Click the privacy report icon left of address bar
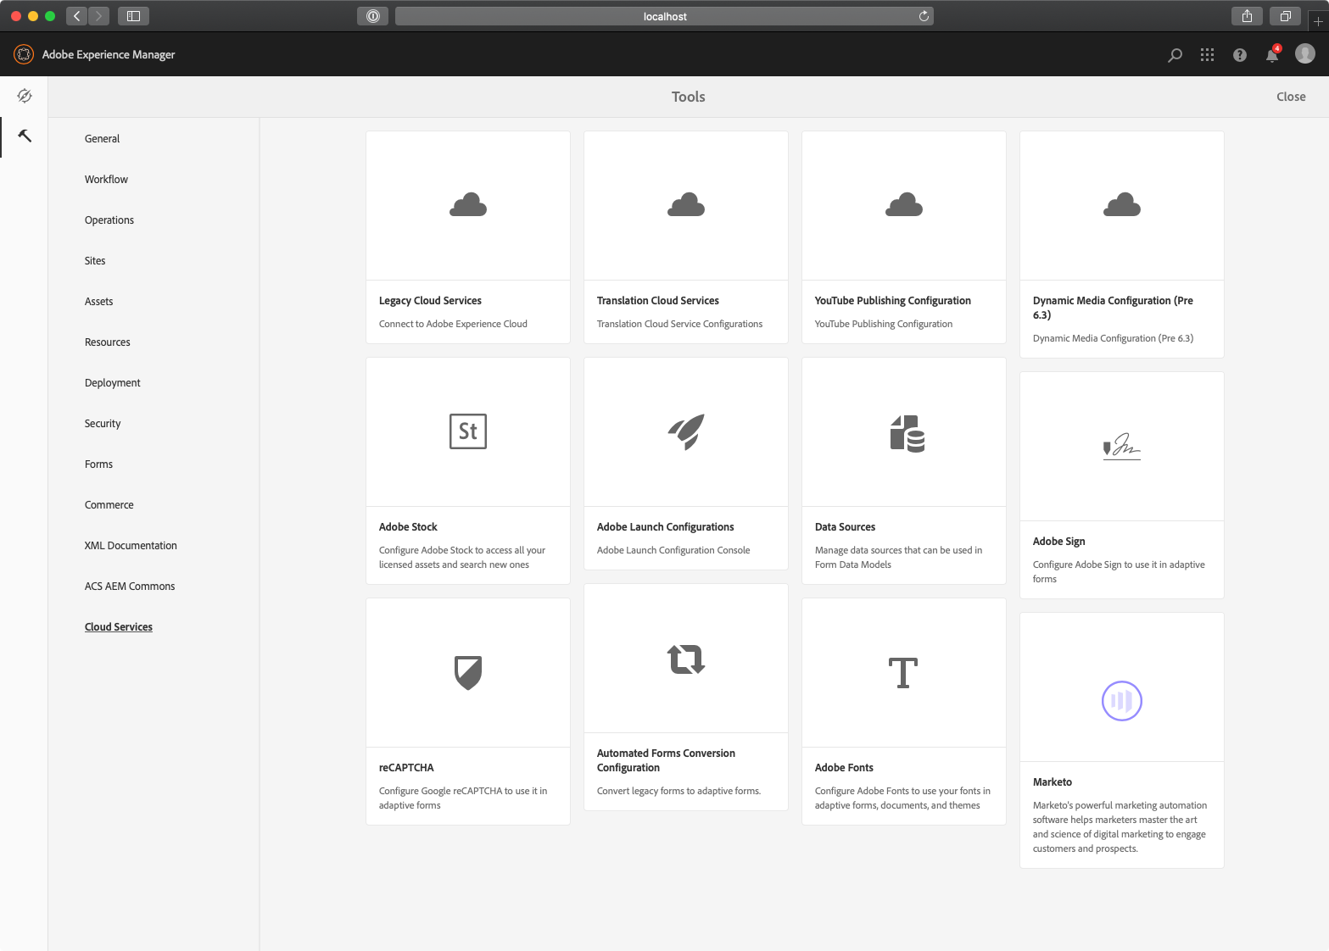Screen dimensions: 1329x951 [x=372, y=16]
